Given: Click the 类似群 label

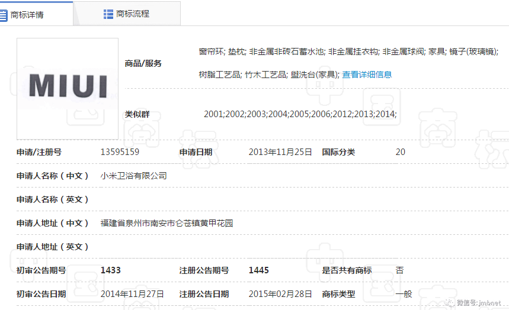Looking at the screenshot, I should pos(137,114).
